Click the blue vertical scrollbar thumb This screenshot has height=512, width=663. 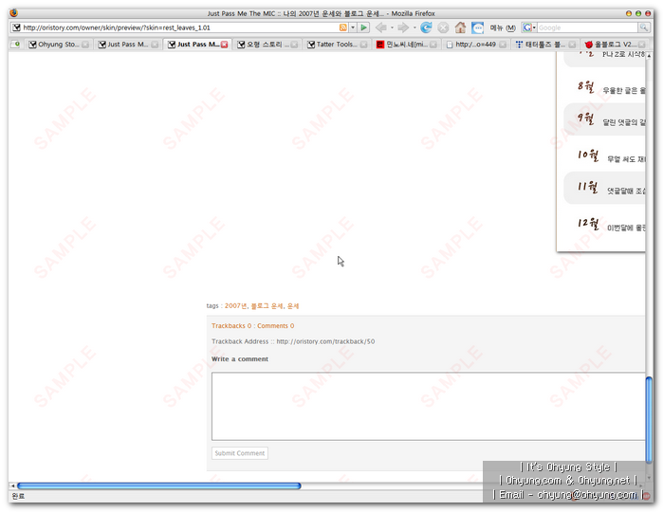click(650, 420)
